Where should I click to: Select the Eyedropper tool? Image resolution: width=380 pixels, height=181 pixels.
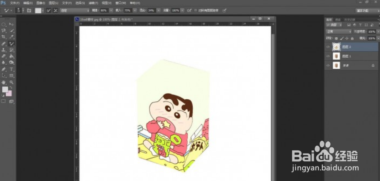(11, 37)
